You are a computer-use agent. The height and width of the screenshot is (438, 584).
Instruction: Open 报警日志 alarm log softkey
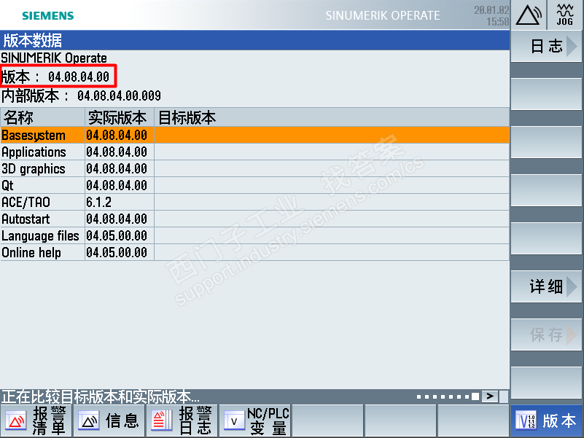[182, 421]
